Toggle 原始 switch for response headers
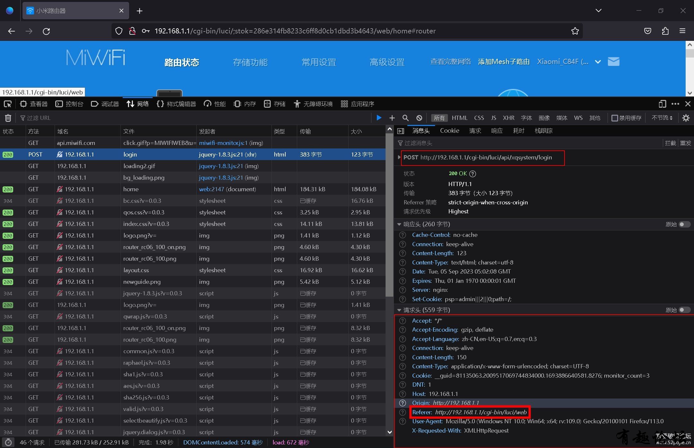This screenshot has height=448, width=694. pos(684,224)
